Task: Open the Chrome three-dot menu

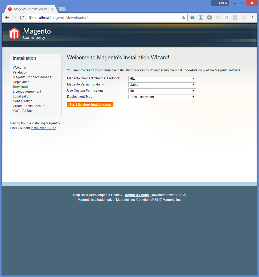Action: tap(252, 18)
